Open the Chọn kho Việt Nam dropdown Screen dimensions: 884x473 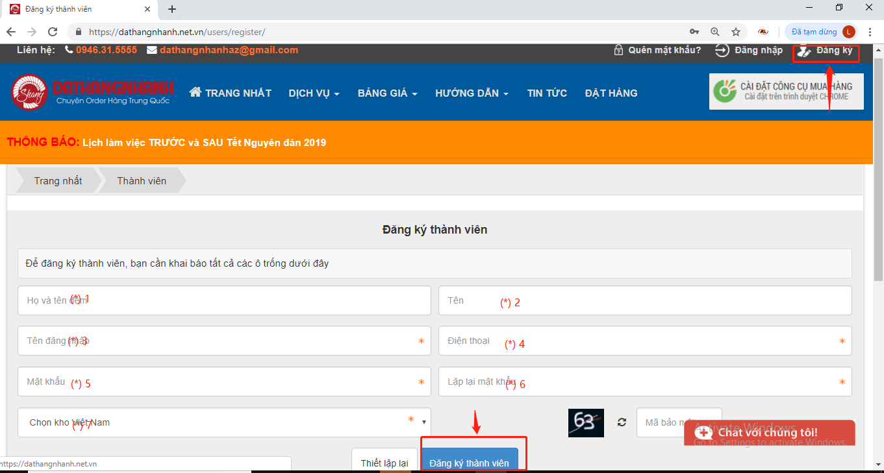click(x=224, y=422)
